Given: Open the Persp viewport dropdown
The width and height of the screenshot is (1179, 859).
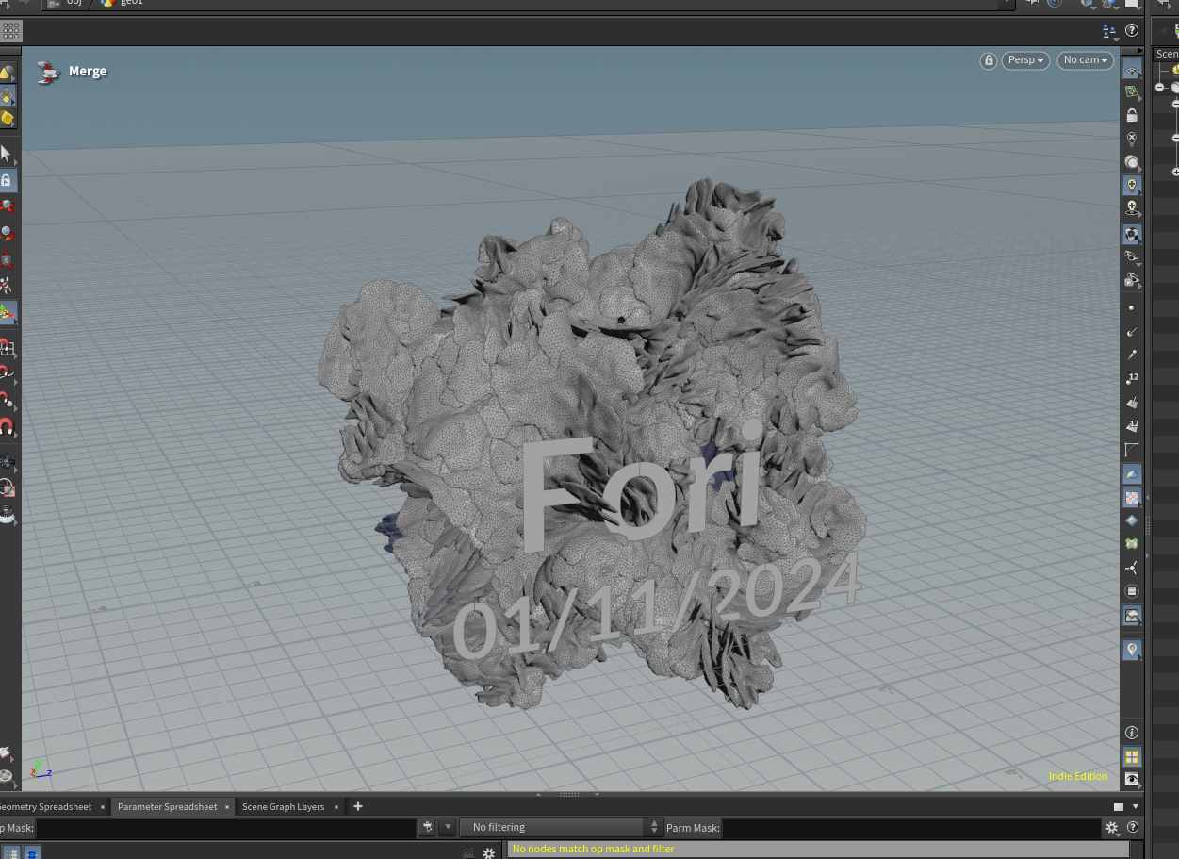Looking at the screenshot, I should pos(1025,60).
